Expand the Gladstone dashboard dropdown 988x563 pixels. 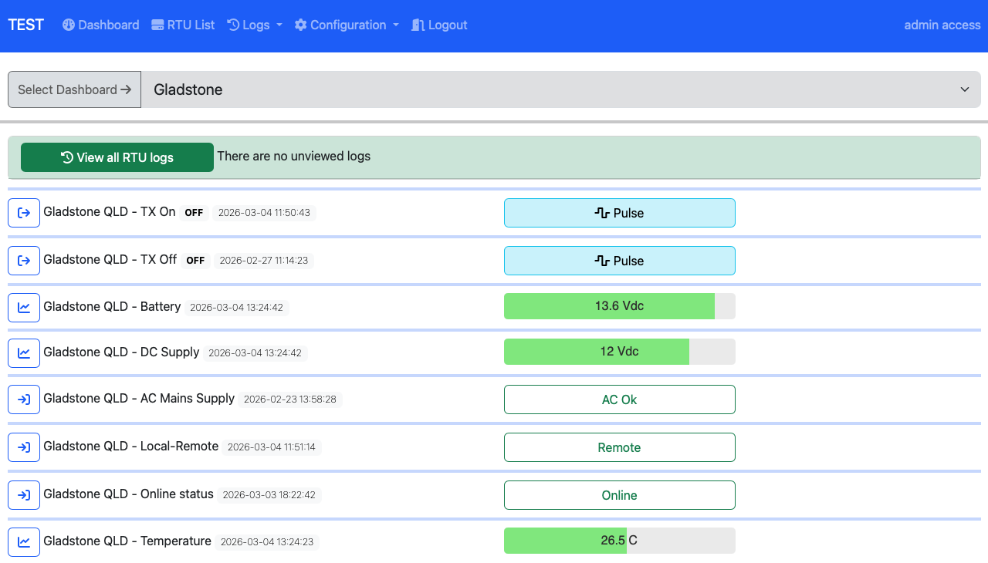[x=560, y=89]
